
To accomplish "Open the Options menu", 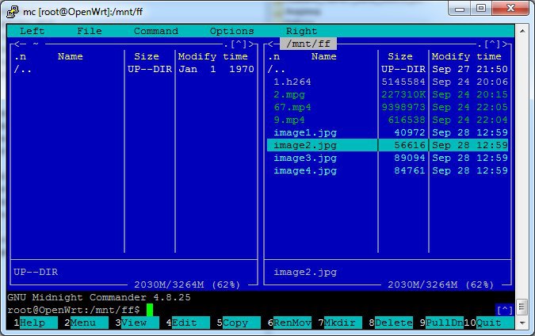I will (232, 31).
